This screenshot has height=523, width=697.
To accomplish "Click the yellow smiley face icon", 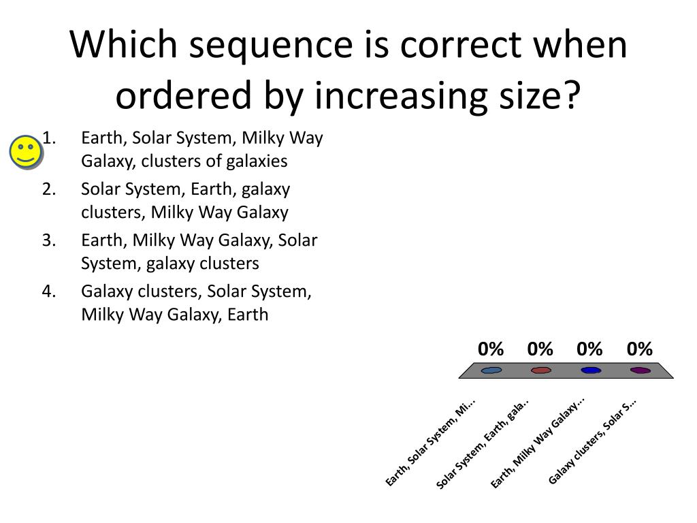I will coord(26,151).
